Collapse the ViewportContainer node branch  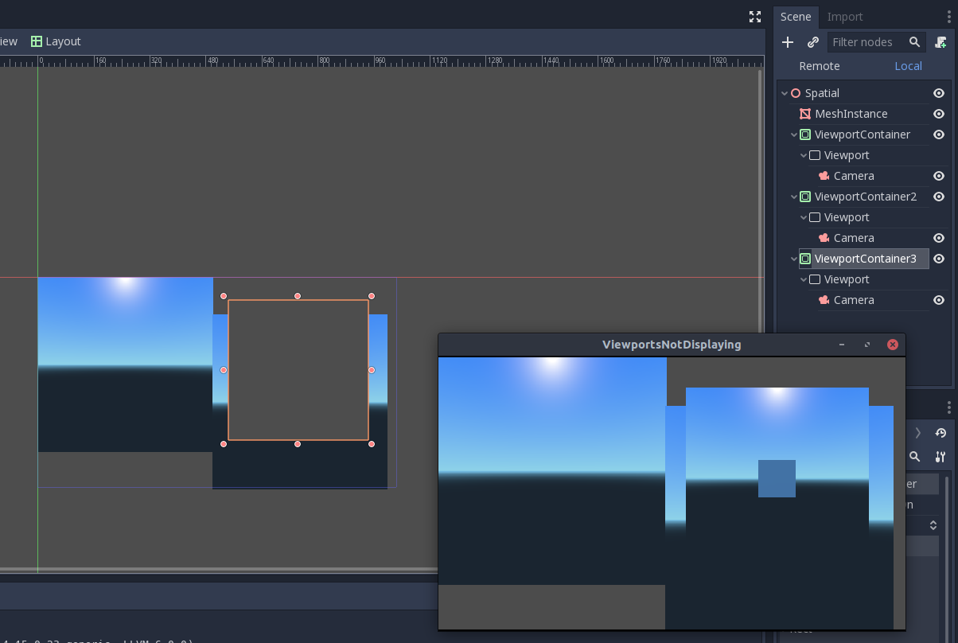pyautogui.click(x=793, y=134)
